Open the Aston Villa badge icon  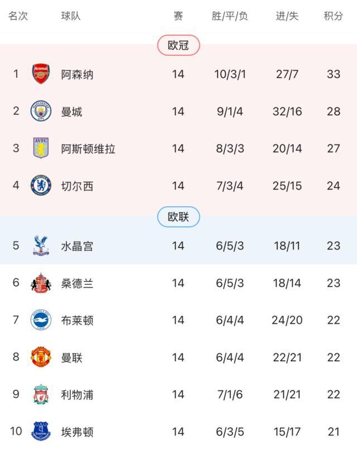click(41, 149)
